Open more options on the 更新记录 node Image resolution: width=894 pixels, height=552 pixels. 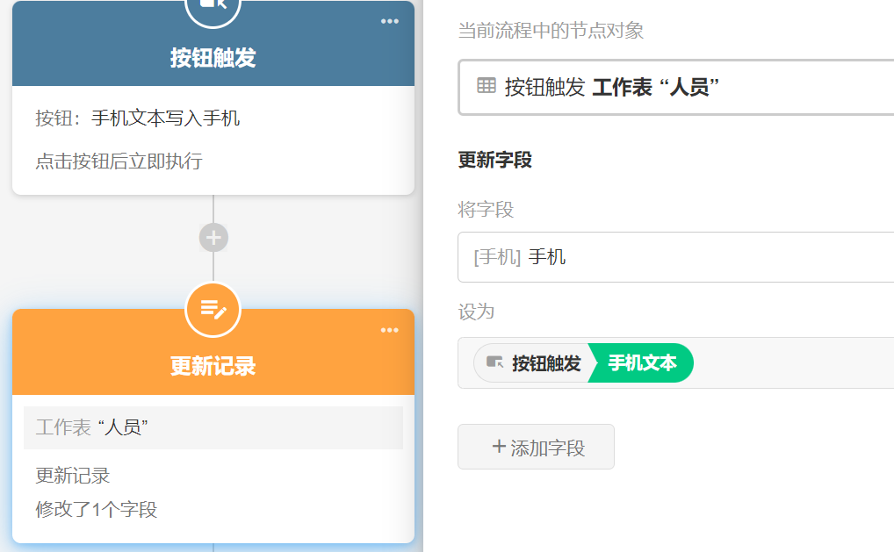pos(390,331)
